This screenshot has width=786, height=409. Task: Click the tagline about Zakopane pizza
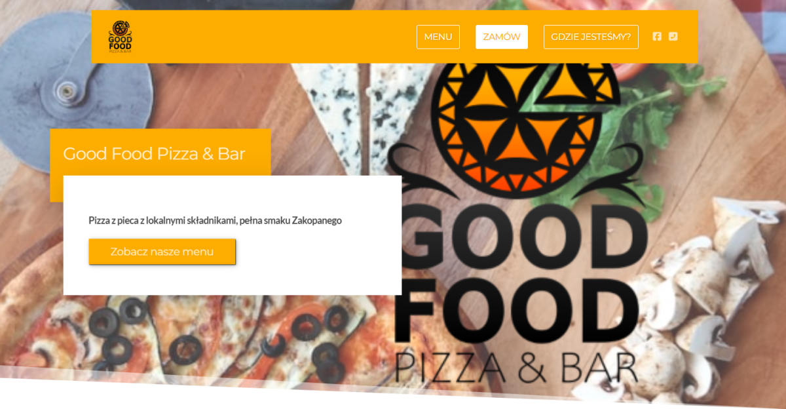click(x=215, y=220)
